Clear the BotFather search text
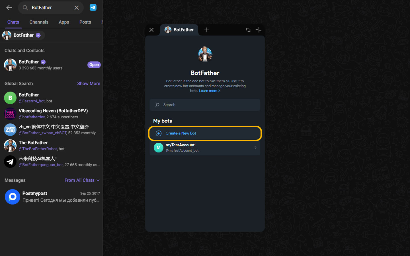This screenshot has width=410, height=256. click(x=77, y=8)
